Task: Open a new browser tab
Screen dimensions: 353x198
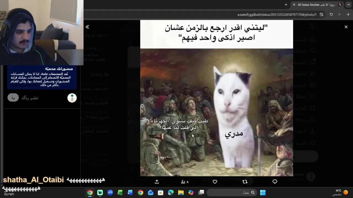Action: pos(286,5)
